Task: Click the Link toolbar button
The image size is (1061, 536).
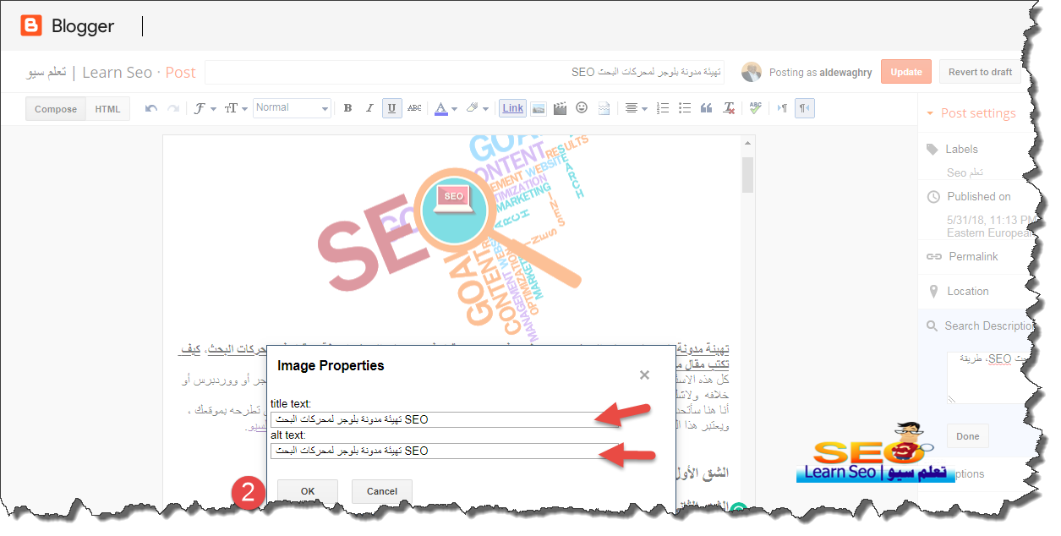Action: [x=512, y=108]
